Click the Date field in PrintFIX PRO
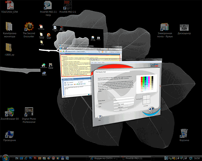This screenshot has width=202, height=161. coord(124,104)
